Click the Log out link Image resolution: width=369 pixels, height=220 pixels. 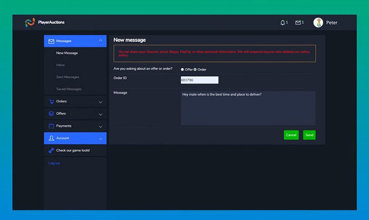point(54,163)
